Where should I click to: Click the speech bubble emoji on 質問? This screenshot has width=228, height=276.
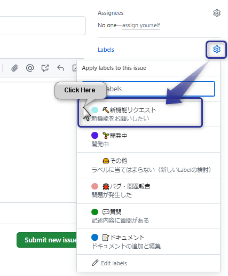(106, 212)
